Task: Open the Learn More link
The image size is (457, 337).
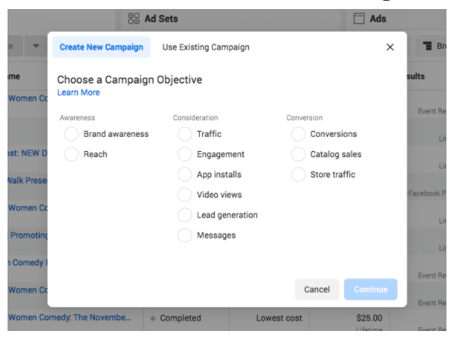Action: pos(78,93)
